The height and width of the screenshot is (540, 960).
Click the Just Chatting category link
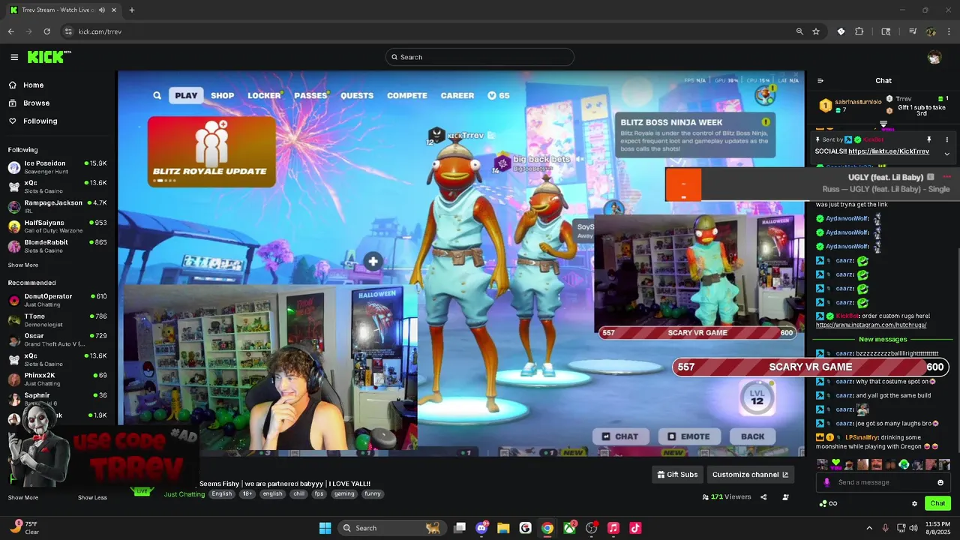184,494
